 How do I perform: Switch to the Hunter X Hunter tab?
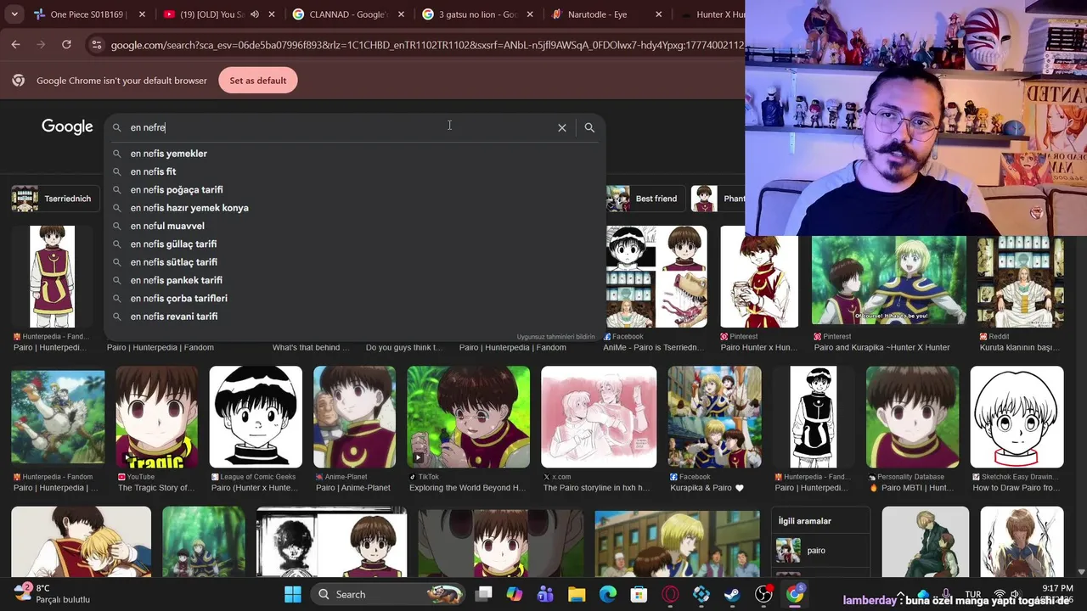712,14
